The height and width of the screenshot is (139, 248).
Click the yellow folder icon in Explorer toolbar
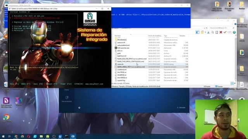coord(202,32)
